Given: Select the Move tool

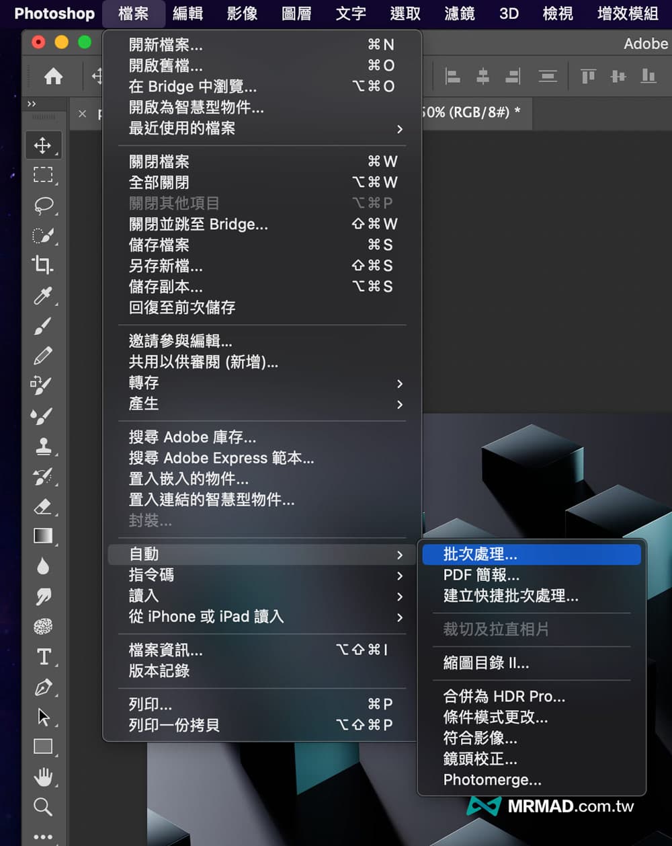Looking at the screenshot, I should tap(43, 145).
